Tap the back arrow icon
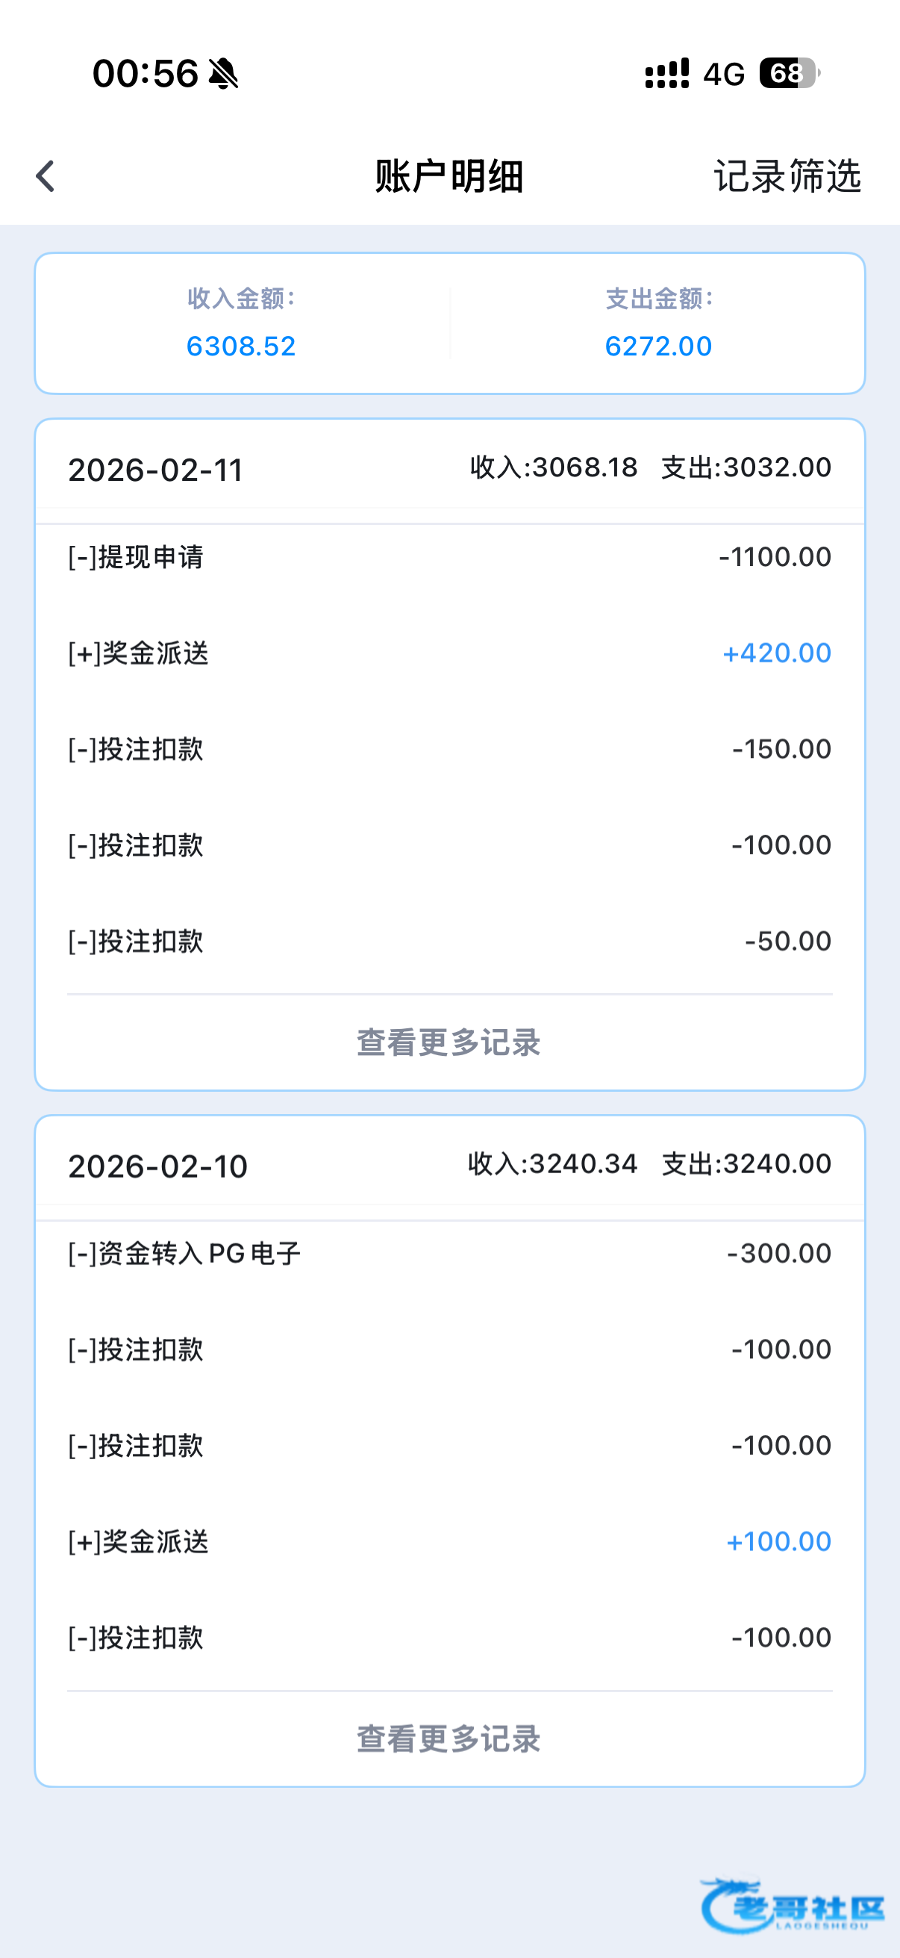This screenshot has width=900, height=1958. click(x=46, y=176)
